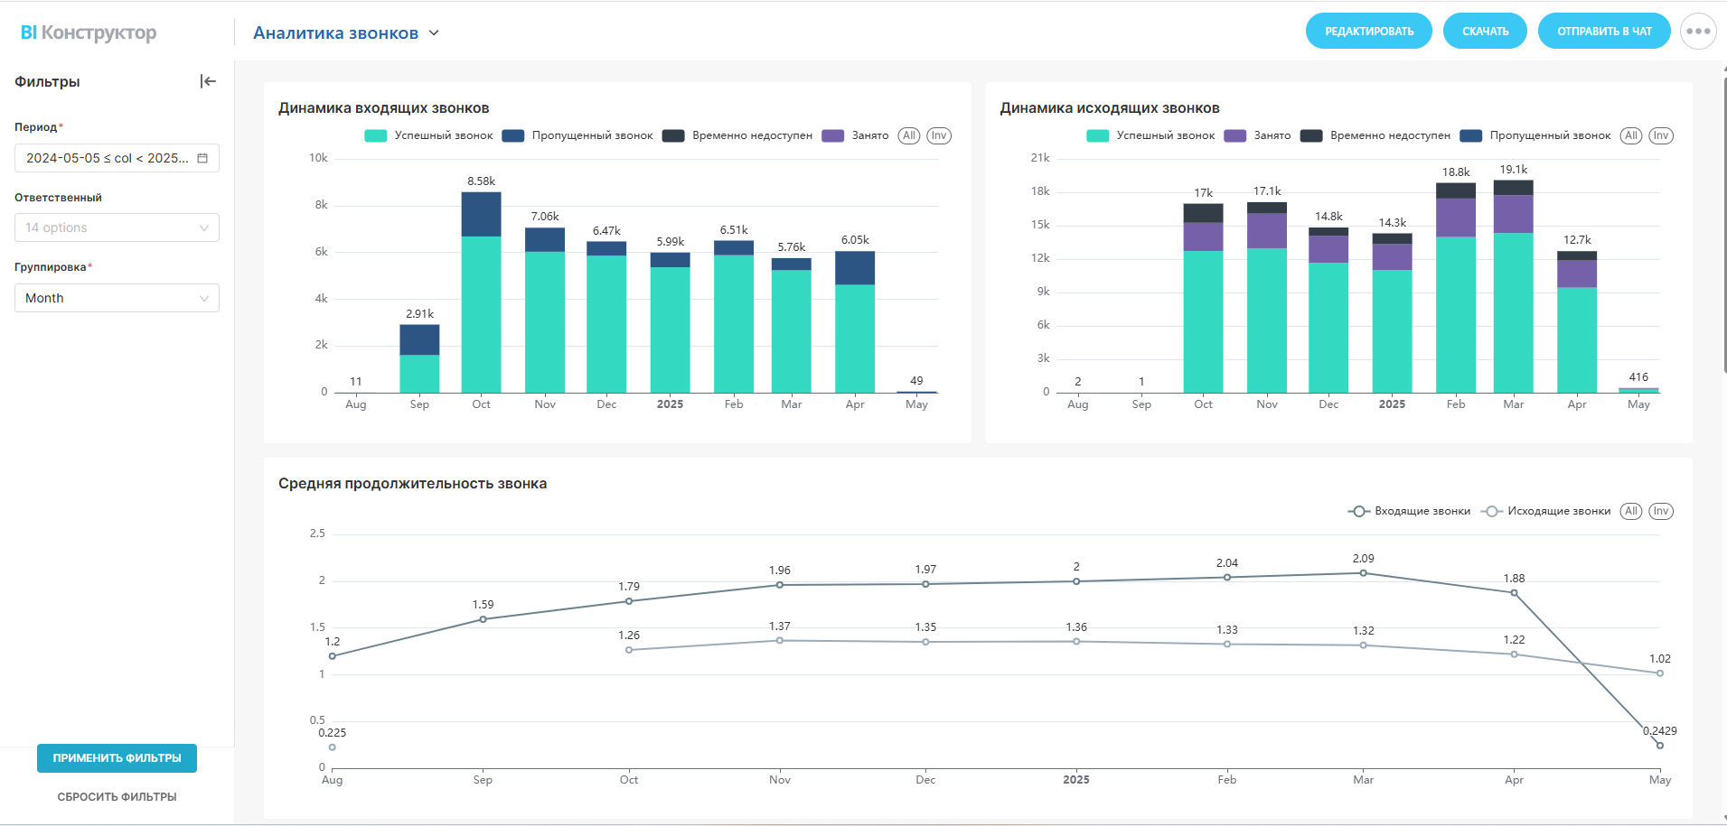Click All legend button in outgoing chart
The width and height of the screenshot is (1727, 826).
[1631, 135]
